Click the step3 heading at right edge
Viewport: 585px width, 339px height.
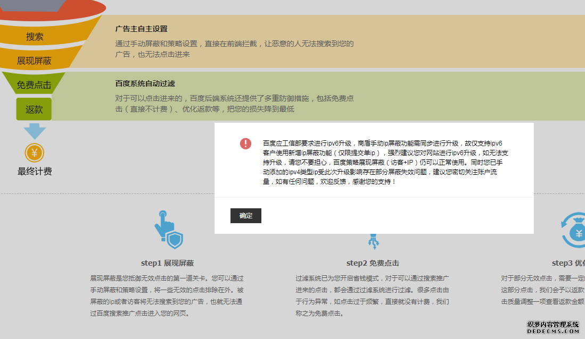pyautogui.click(x=568, y=263)
